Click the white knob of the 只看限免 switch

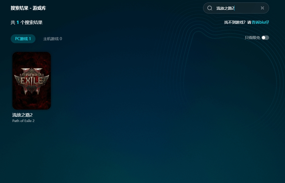pos(264,38)
